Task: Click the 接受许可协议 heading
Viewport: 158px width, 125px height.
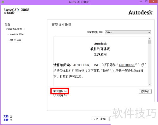Action: (61, 25)
